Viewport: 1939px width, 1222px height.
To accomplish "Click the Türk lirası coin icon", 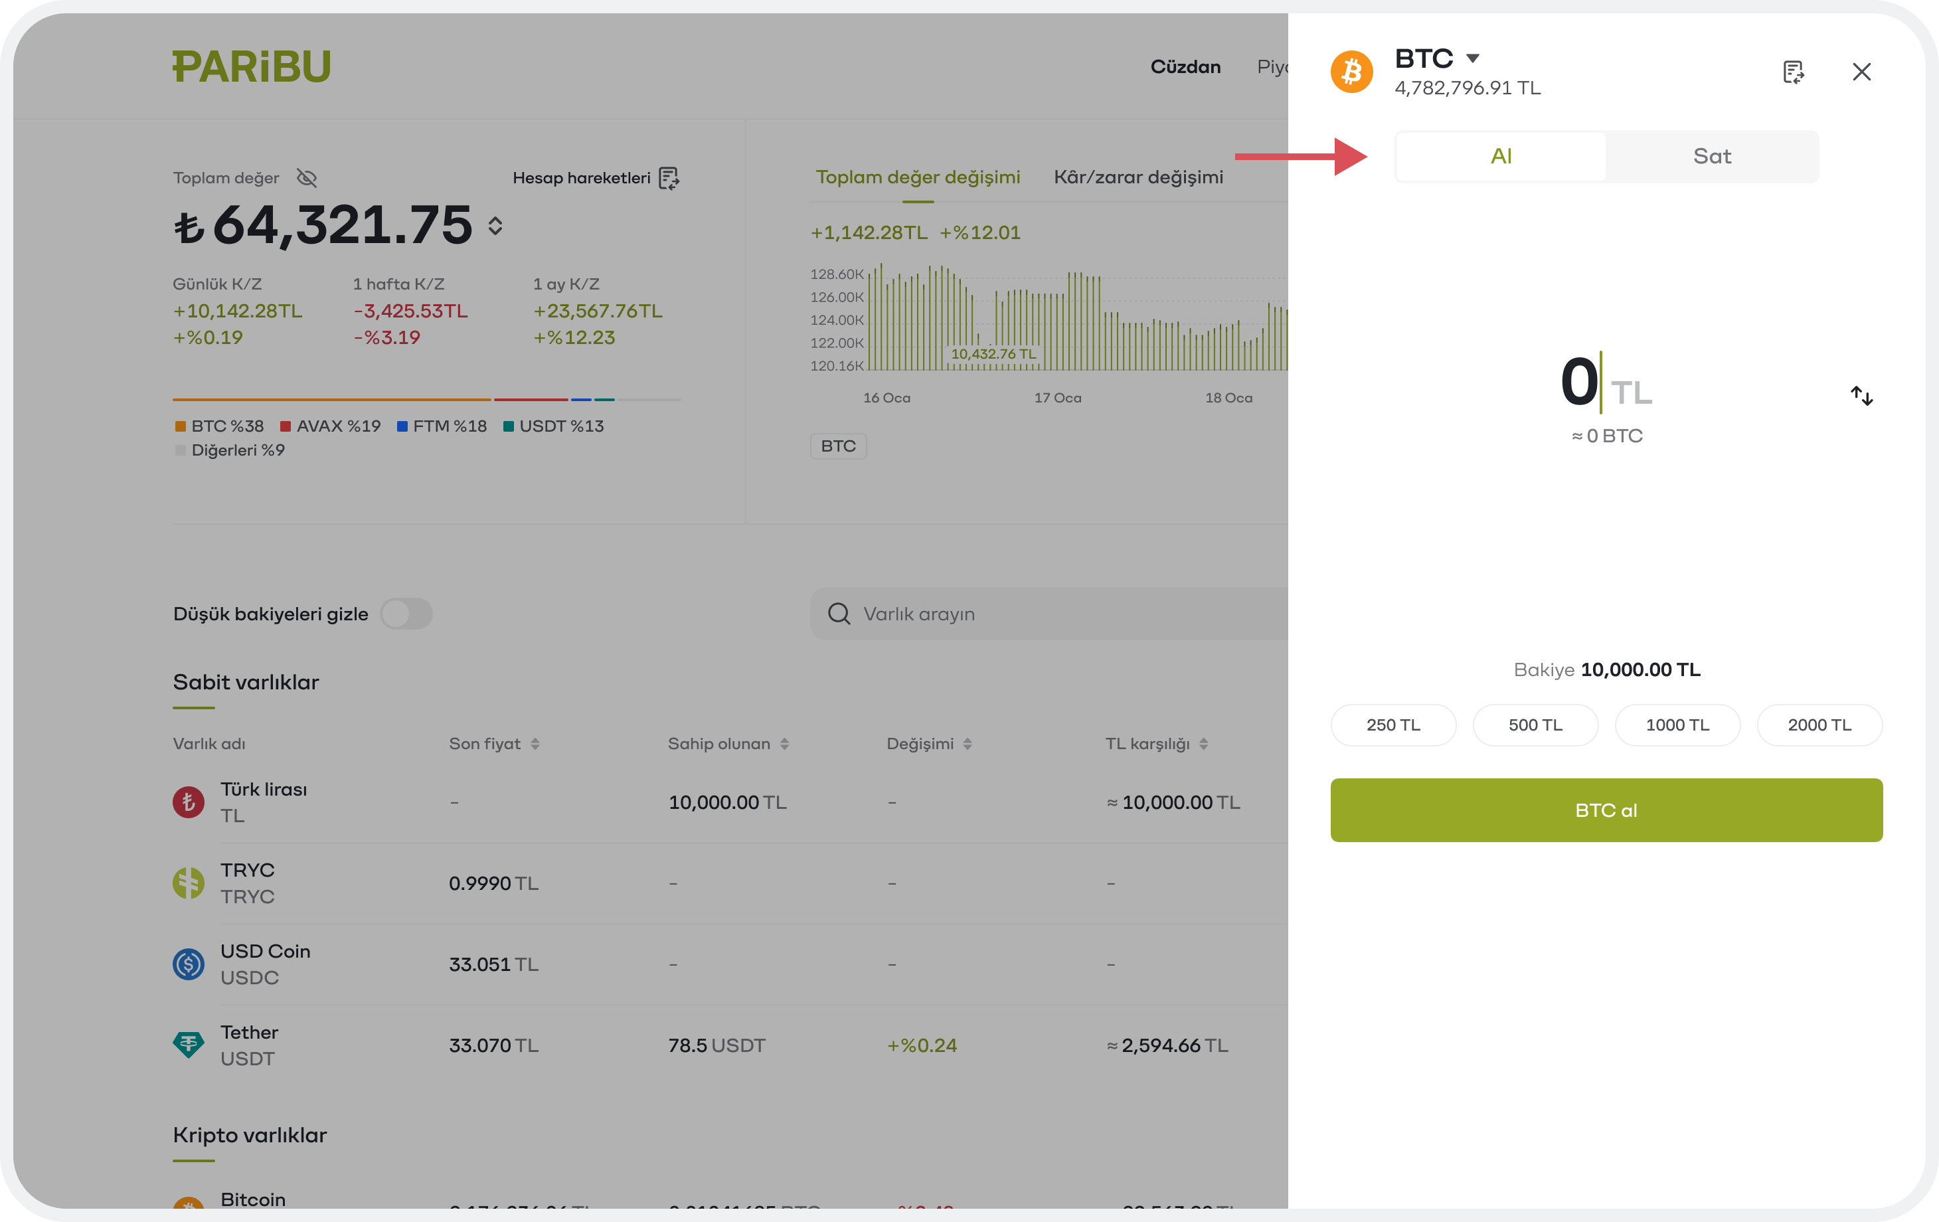I will click(x=189, y=802).
